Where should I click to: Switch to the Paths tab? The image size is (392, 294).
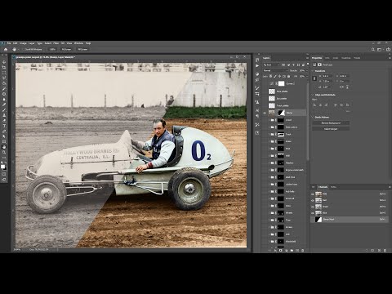(333, 187)
